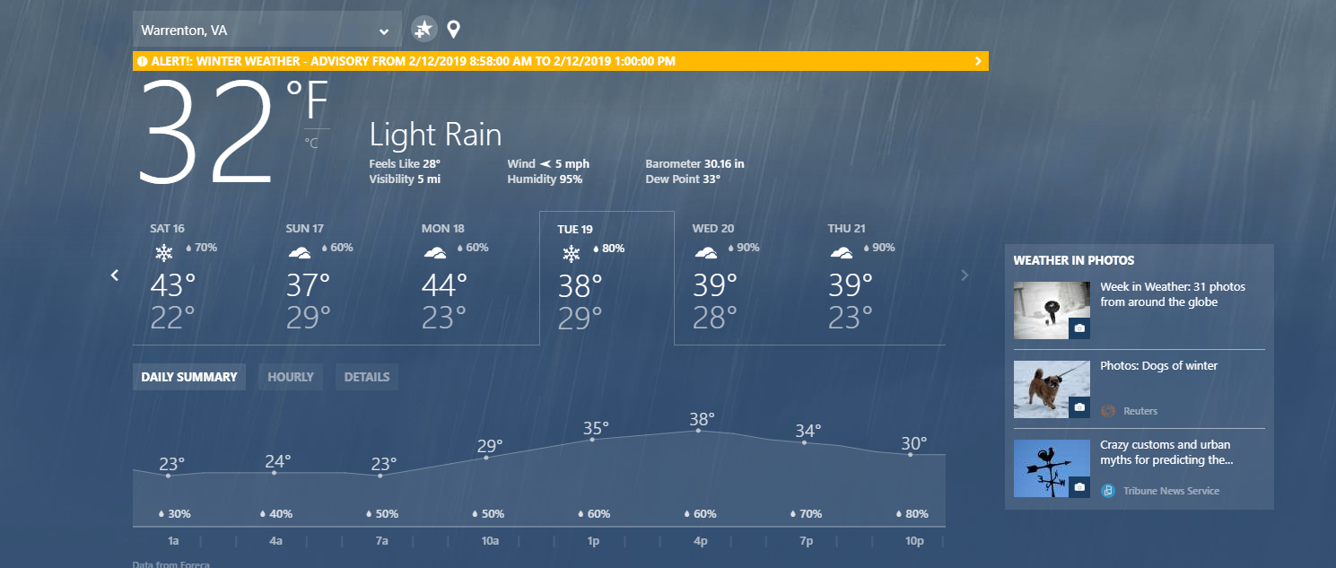Screen dimensions: 1336x568
Task: Click the snowflake icon for TUE 19
Action: point(571,254)
